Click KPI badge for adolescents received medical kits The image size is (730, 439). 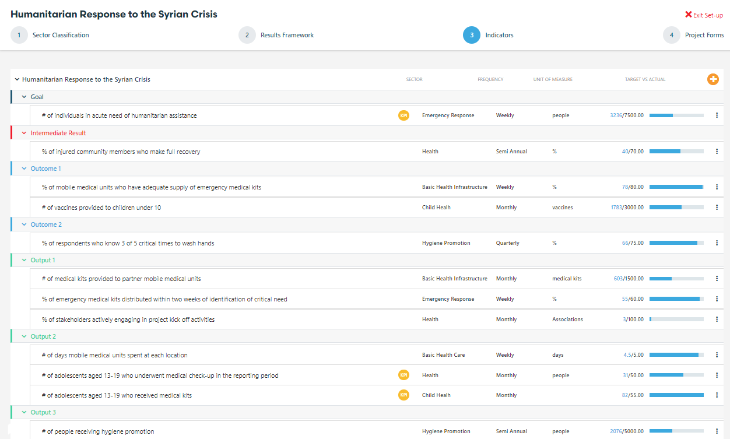click(x=403, y=395)
